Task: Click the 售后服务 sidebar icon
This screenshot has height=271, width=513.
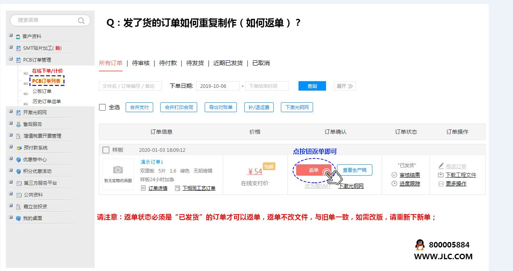Action: point(18,124)
